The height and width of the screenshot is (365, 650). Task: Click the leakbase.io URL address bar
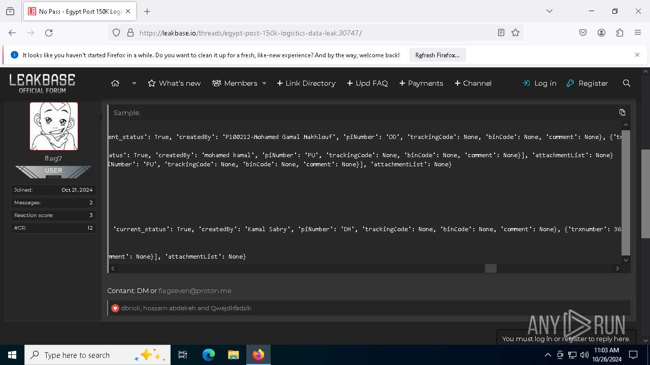point(315,32)
